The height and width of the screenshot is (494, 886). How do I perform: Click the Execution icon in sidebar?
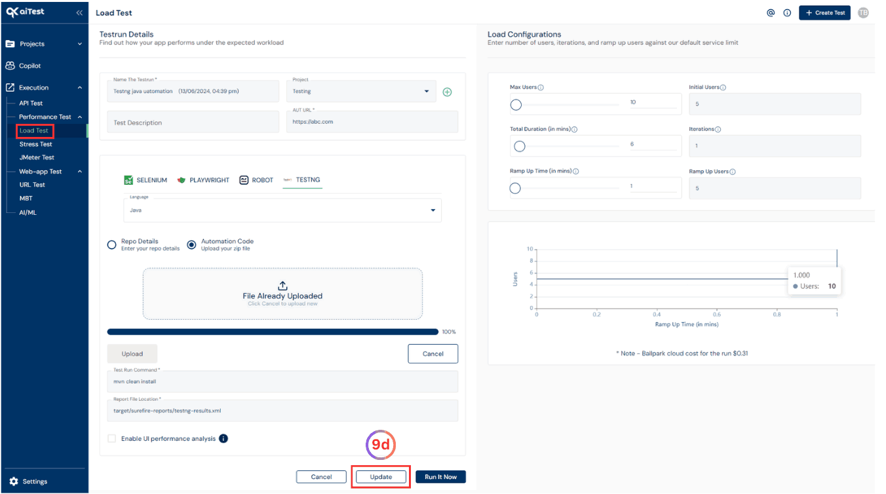pyautogui.click(x=10, y=87)
